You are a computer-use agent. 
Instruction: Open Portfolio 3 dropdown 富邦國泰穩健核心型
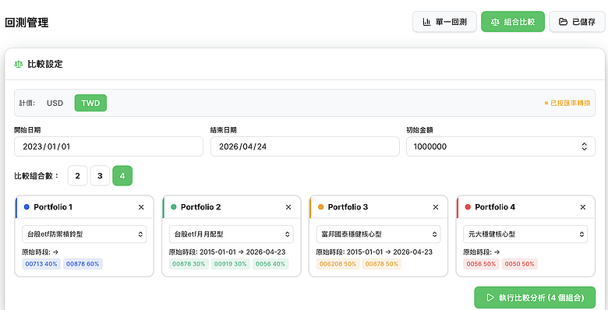coord(379,234)
